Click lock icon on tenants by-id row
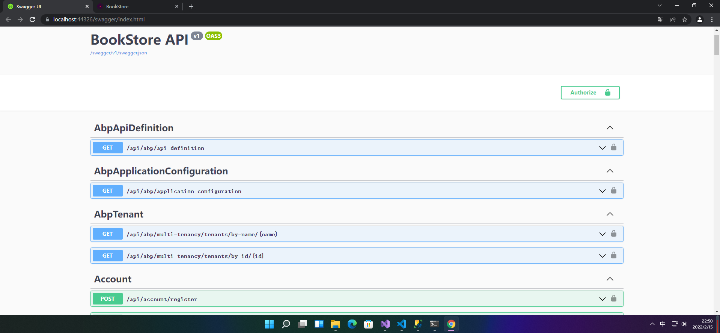720x333 pixels. click(x=614, y=255)
